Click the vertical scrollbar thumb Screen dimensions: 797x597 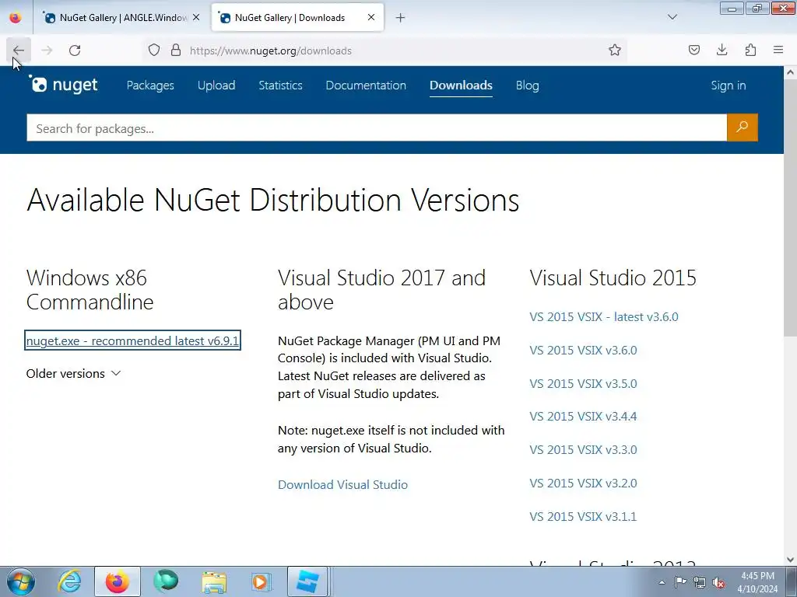[791, 207]
